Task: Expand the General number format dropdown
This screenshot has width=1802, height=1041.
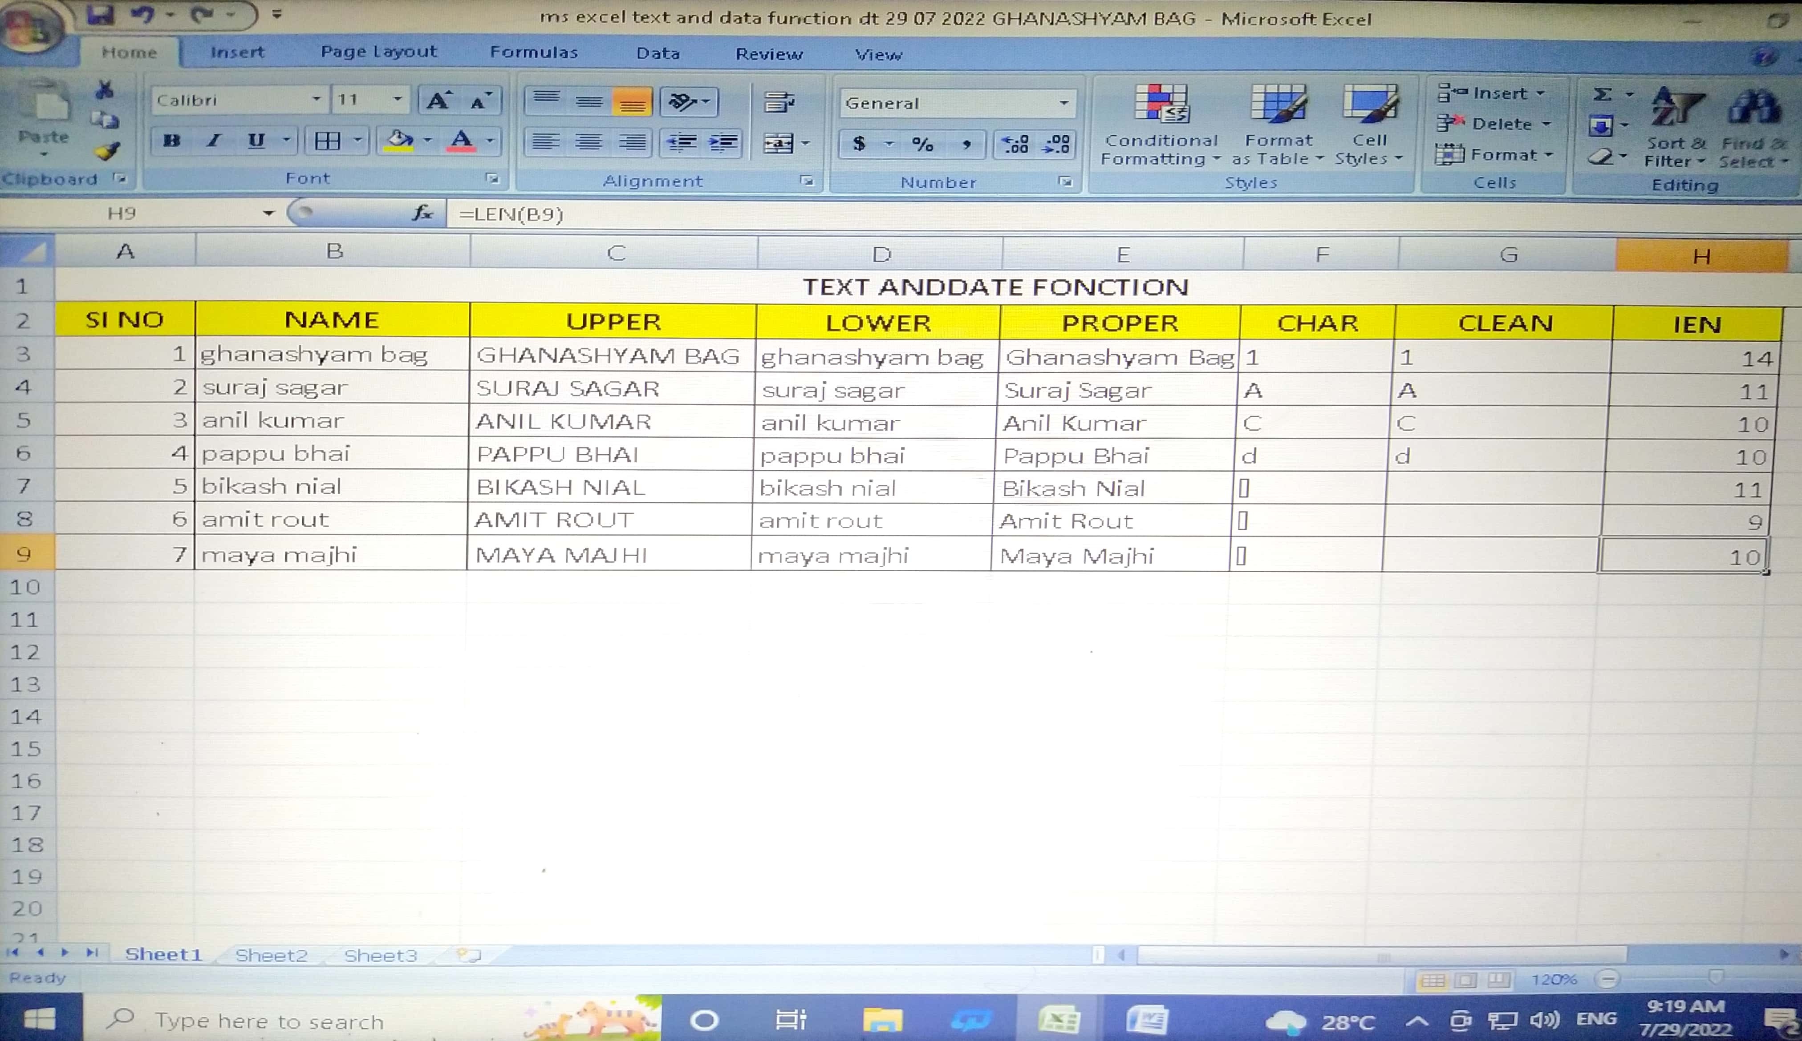Action: [x=1064, y=104]
